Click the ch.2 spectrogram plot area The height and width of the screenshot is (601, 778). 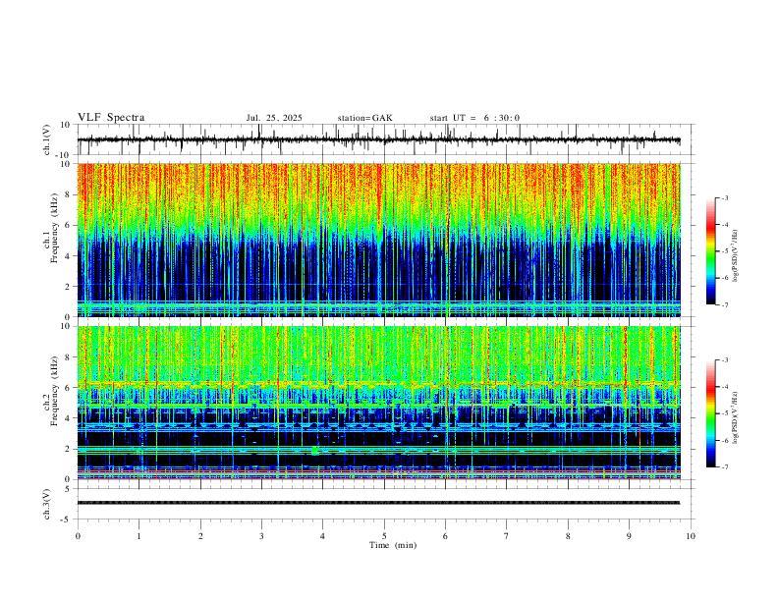(378, 403)
